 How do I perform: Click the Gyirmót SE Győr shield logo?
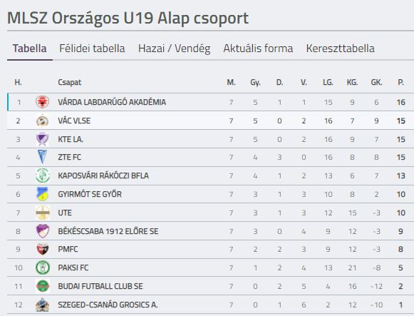43,194
